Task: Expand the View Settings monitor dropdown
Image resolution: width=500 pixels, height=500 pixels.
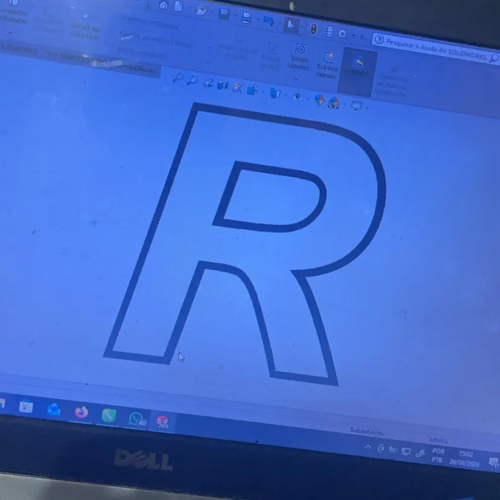Action: [367, 108]
